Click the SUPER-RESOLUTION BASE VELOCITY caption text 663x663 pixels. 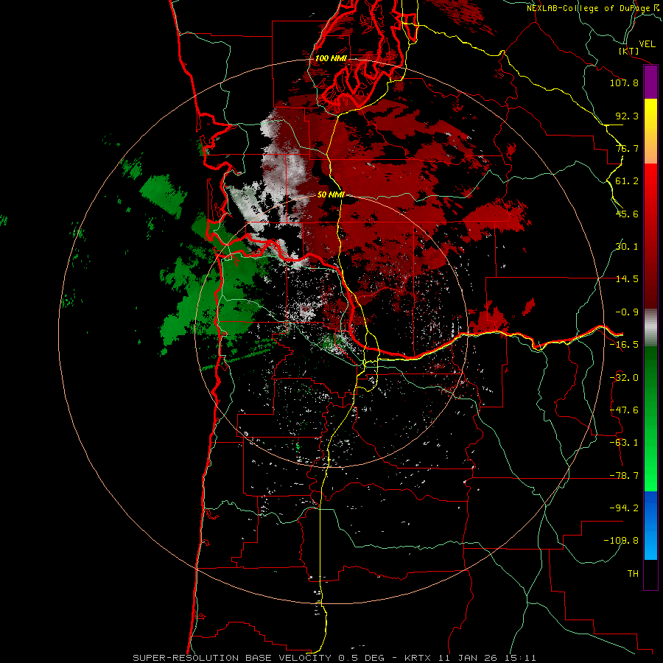click(232, 658)
